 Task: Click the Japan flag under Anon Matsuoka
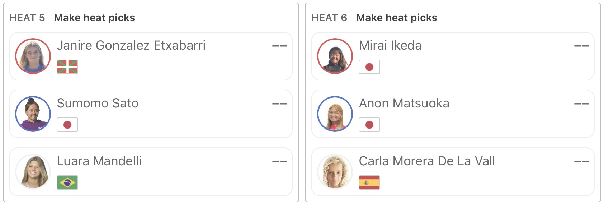[x=369, y=125]
